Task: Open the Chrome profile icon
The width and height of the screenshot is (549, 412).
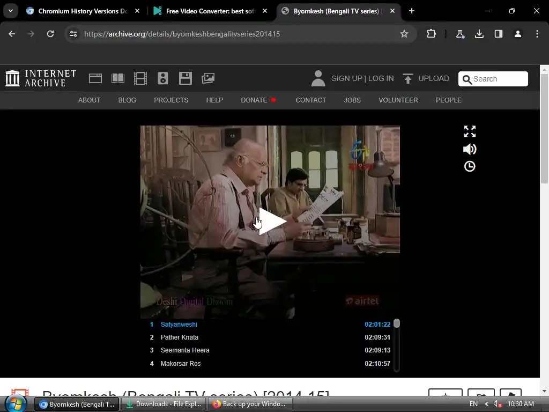Action: click(518, 34)
